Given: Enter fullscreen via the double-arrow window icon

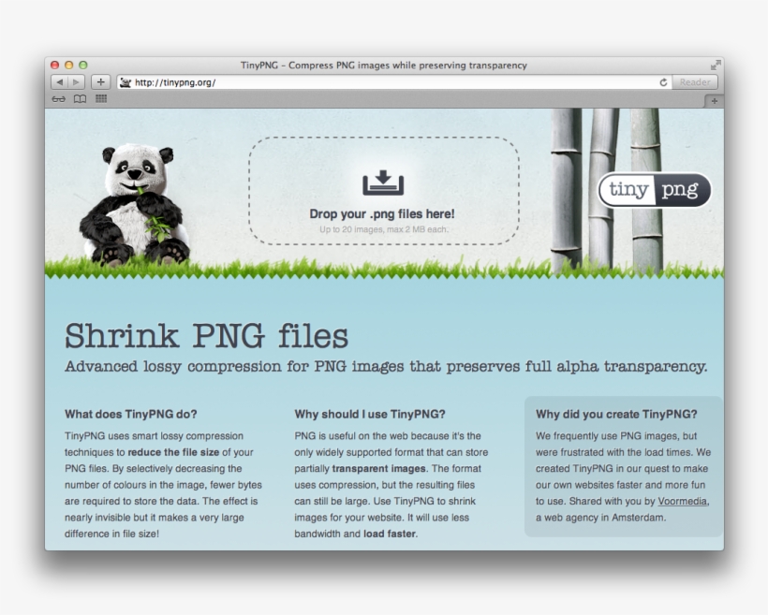Looking at the screenshot, I should (x=715, y=66).
